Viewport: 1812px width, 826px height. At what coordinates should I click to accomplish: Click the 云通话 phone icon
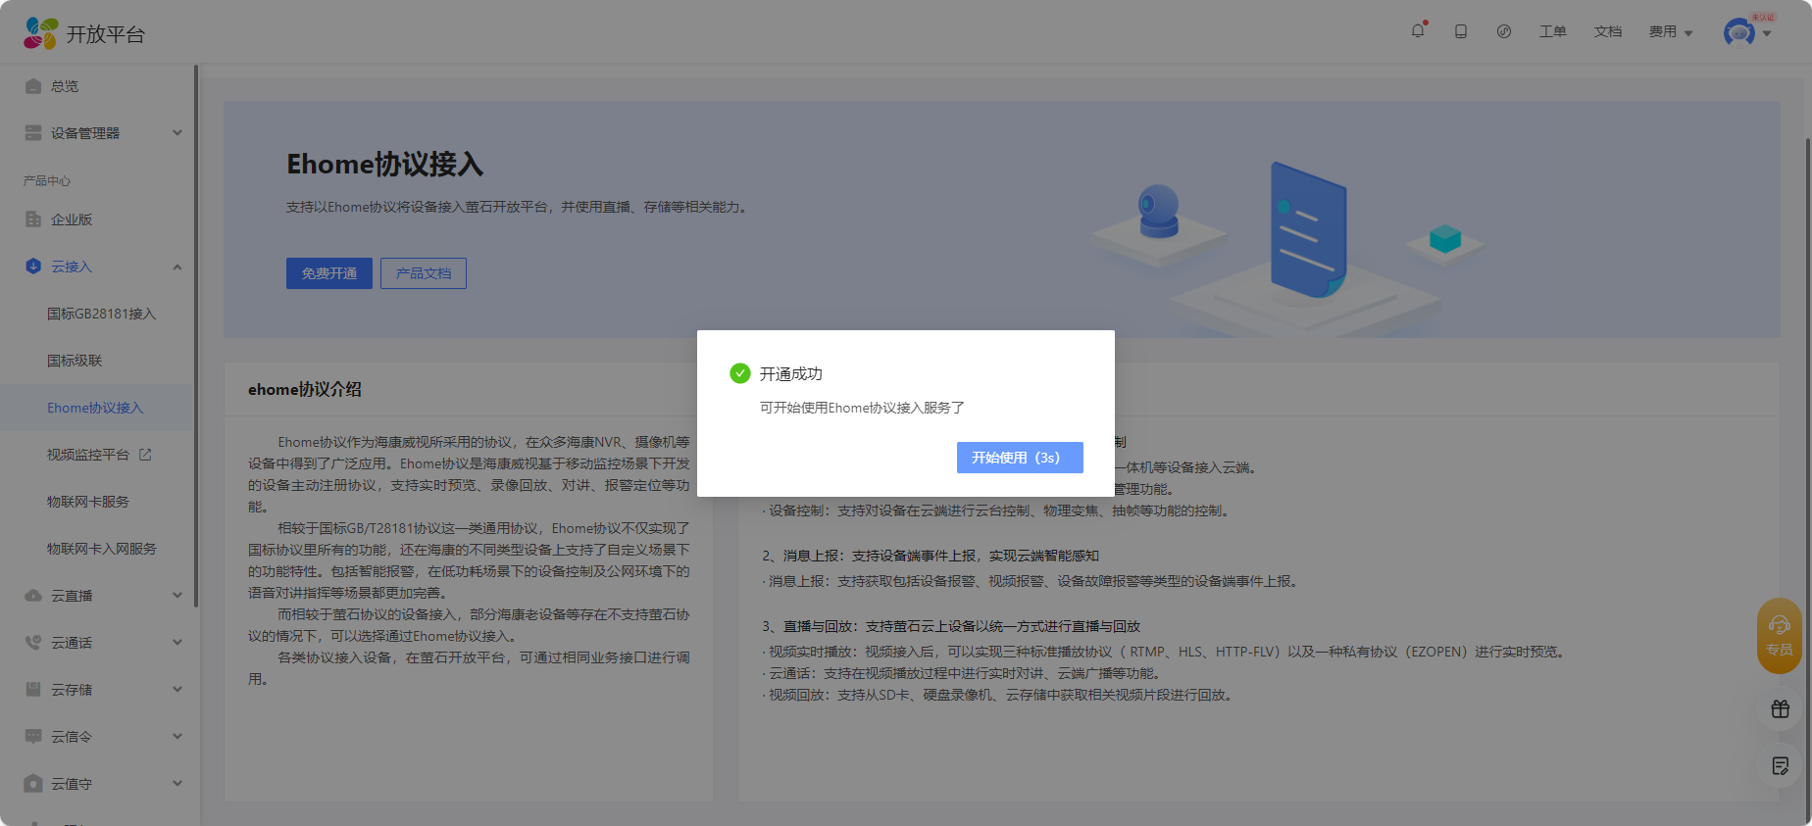[33, 643]
